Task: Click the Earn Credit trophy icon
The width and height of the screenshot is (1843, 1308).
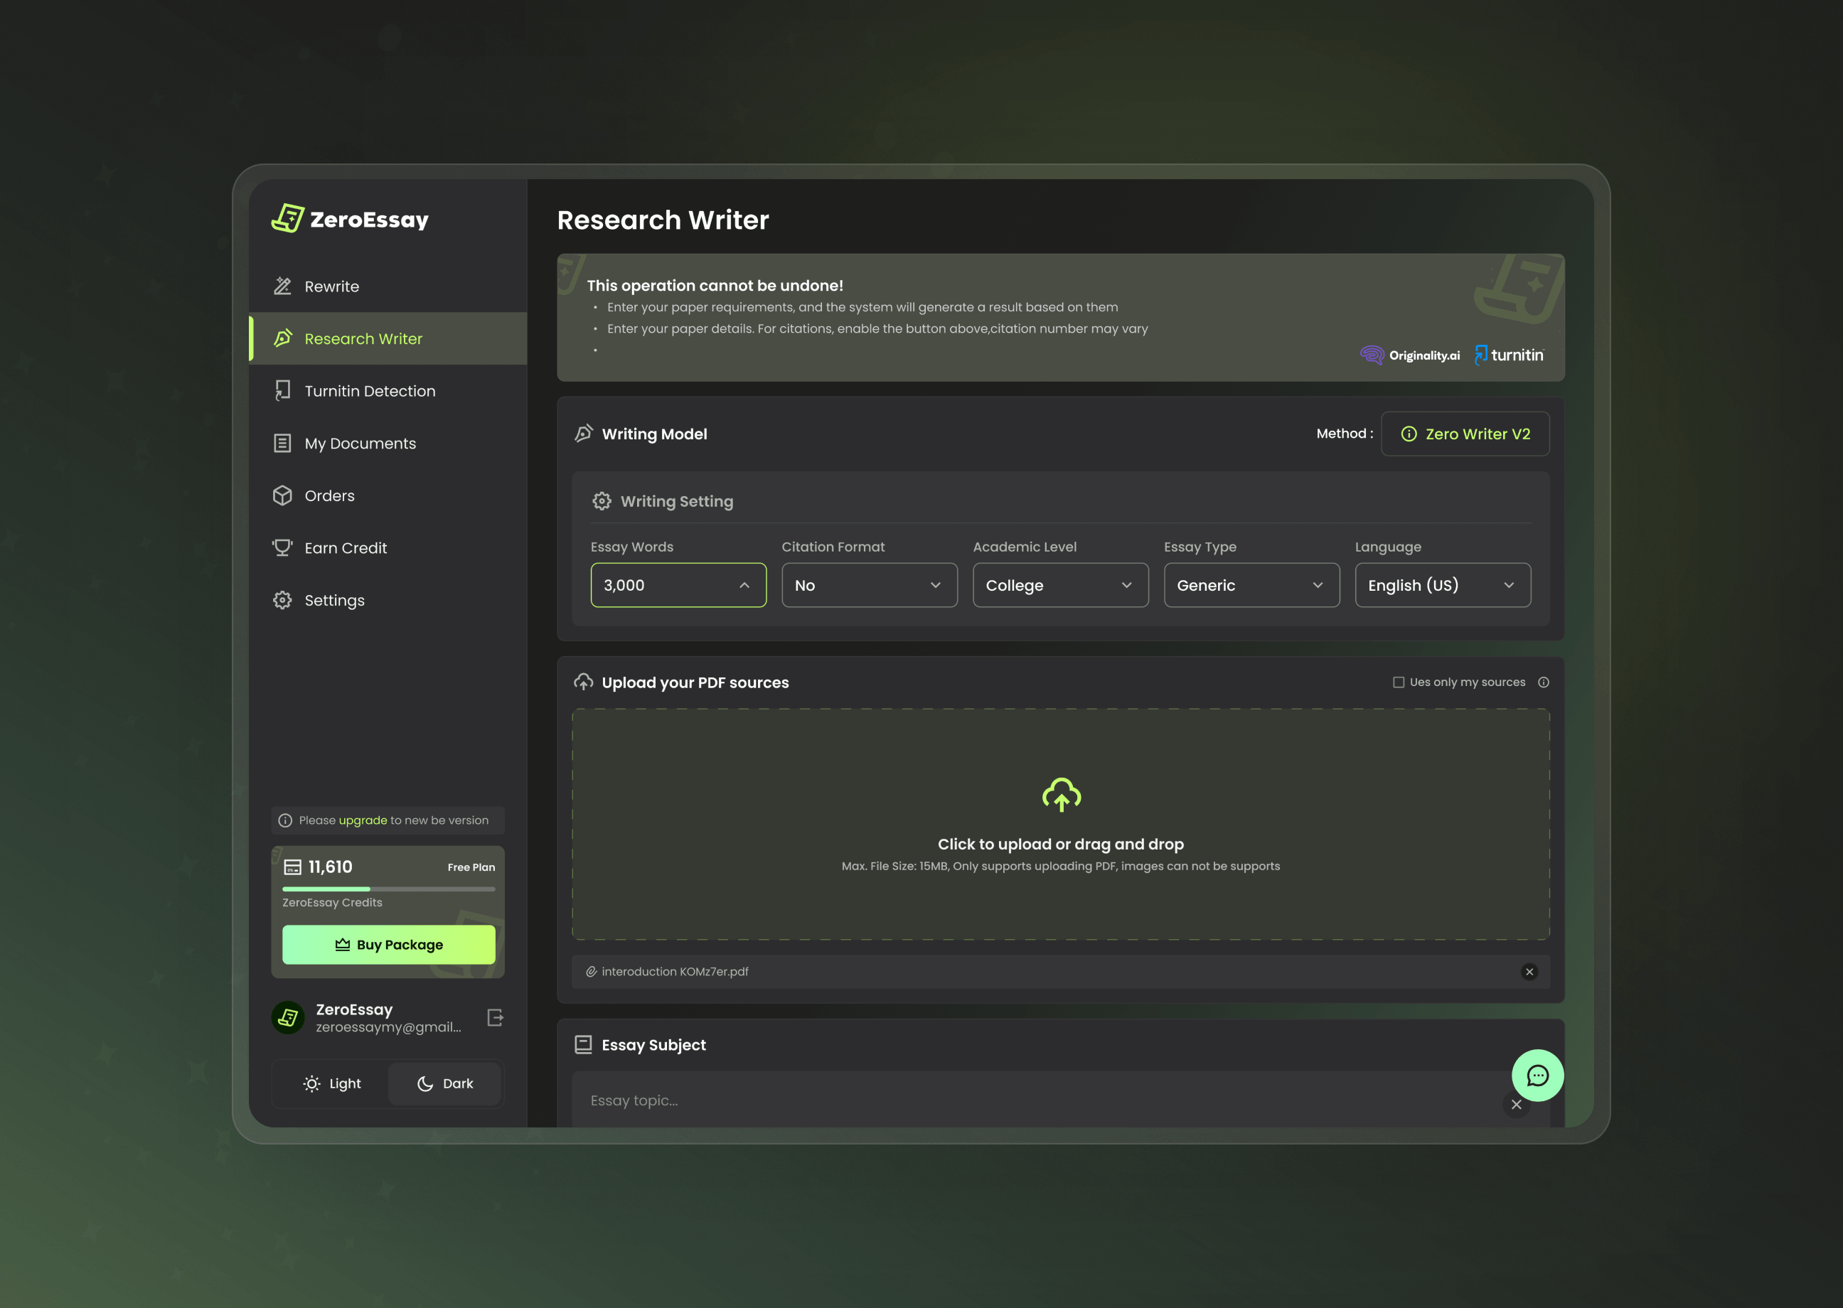Action: coord(283,547)
